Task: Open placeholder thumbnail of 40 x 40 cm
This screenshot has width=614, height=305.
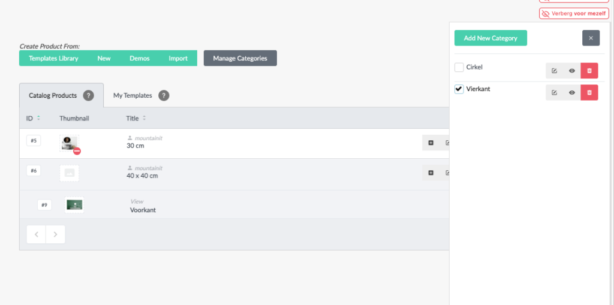Action: tap(70, 173)
